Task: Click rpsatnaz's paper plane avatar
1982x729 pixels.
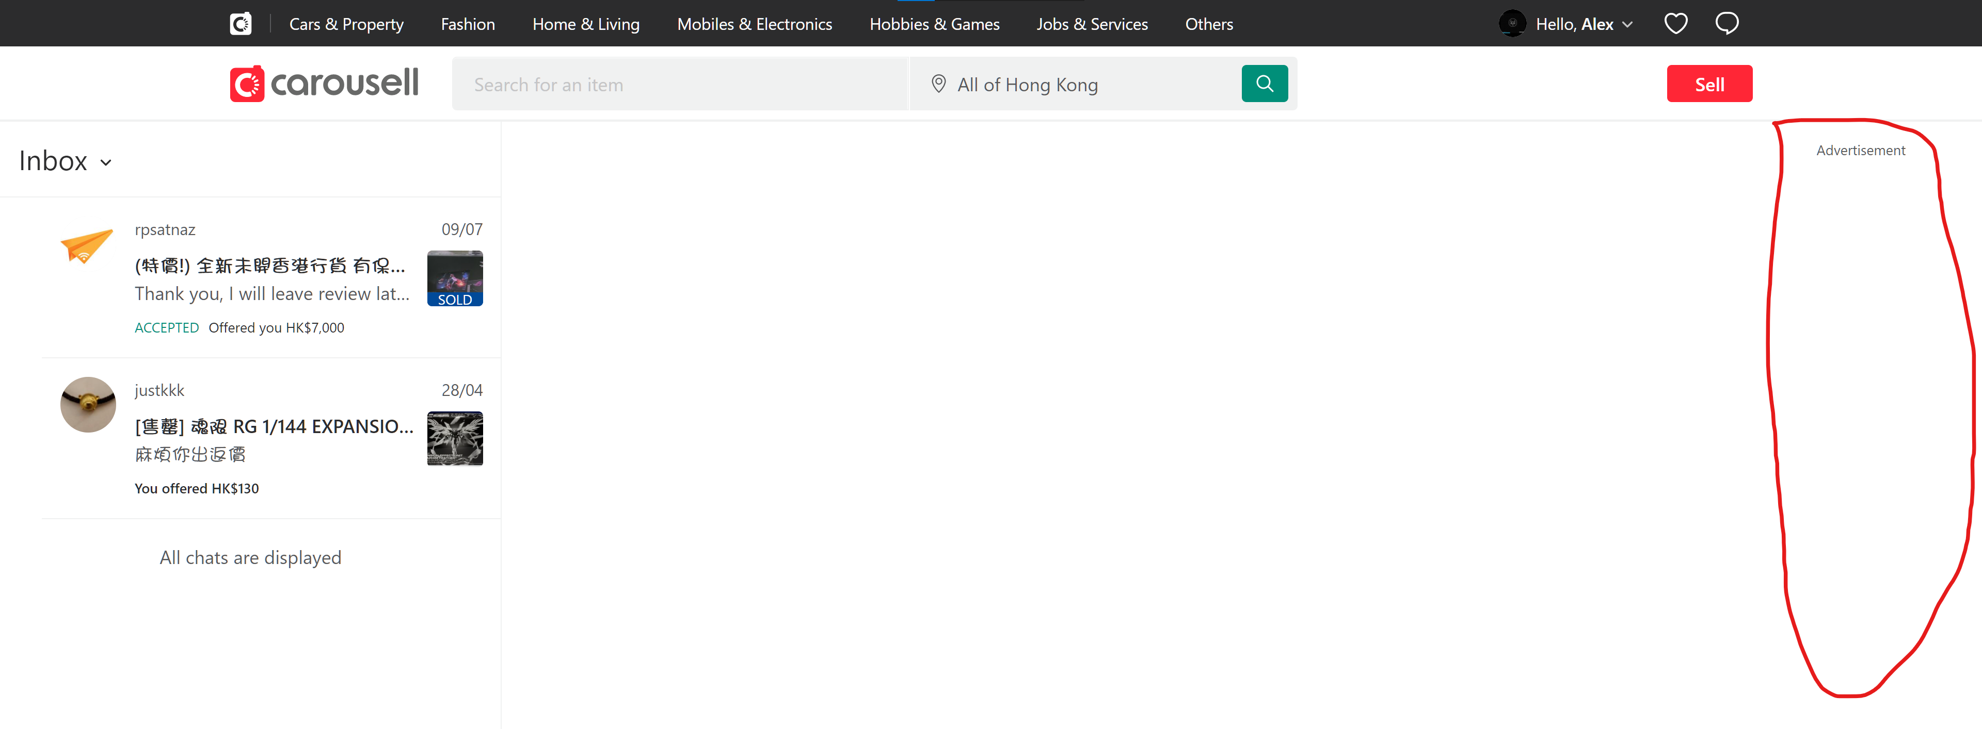Action: tap(87, 245)
